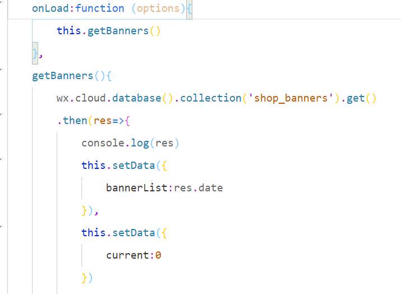Select the function keyword after onLoad
Screen dimensions: 401x294
coord(100,8)
